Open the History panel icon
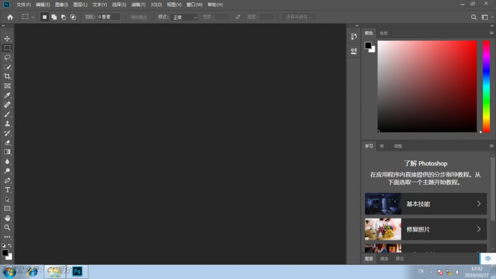Image resolution: width=496 pixels, height=279 pixels. click(354, 36)
